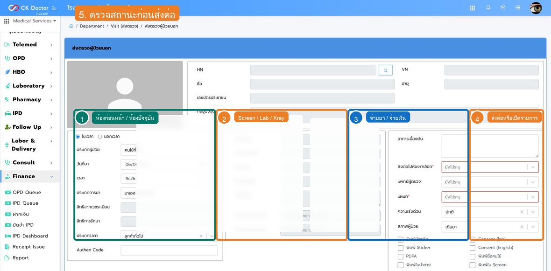The image size is (551, 271).
Task: Open the Laboratory sidebar menu
Action: pos(30,86)
